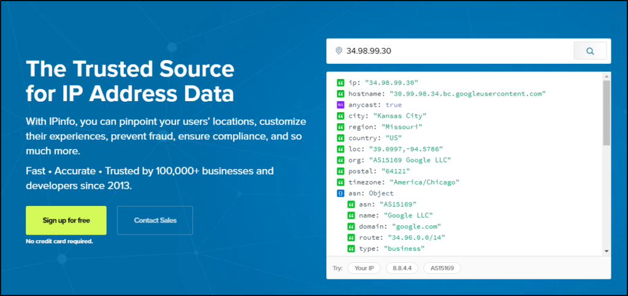
Task: Collapse the asn Object node
Action: pos(340,194)
